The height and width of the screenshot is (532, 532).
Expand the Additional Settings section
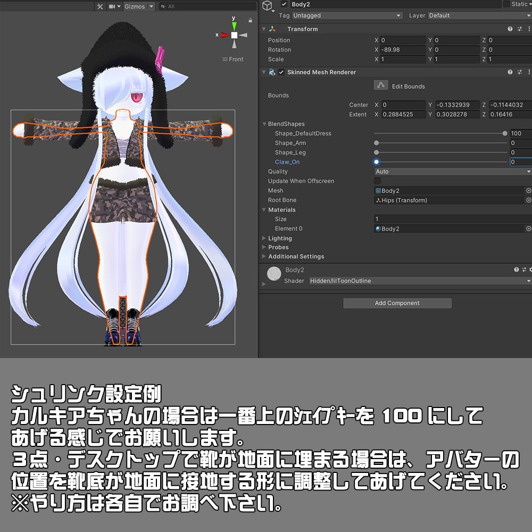[x=264, y=256]
